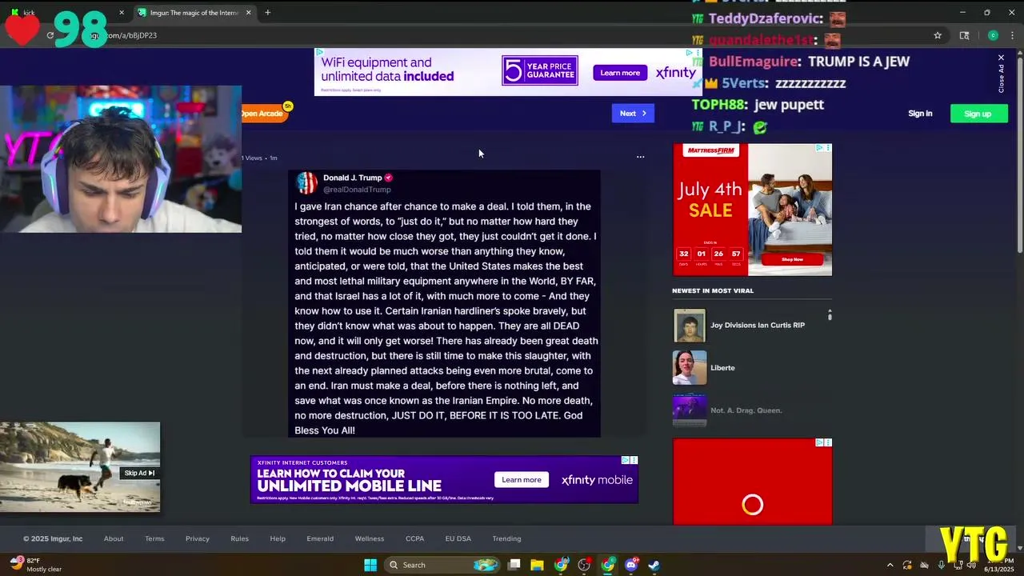Open the About footer link
Screen dimensions: 1024x576
(114, 538)
